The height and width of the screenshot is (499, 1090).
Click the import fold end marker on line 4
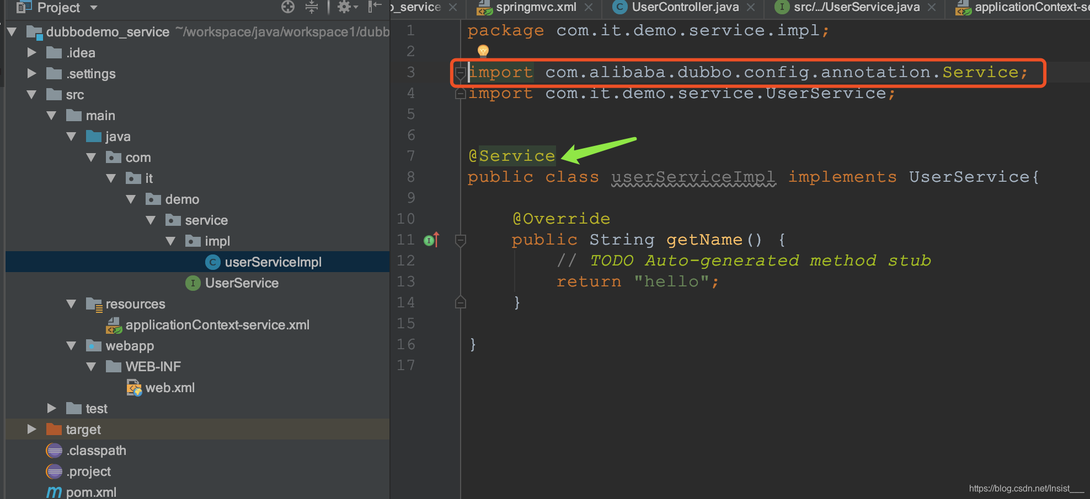pos(461,94)
